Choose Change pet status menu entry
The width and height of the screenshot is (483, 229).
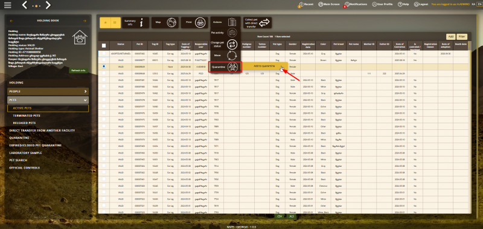click(x=225, y=44)
